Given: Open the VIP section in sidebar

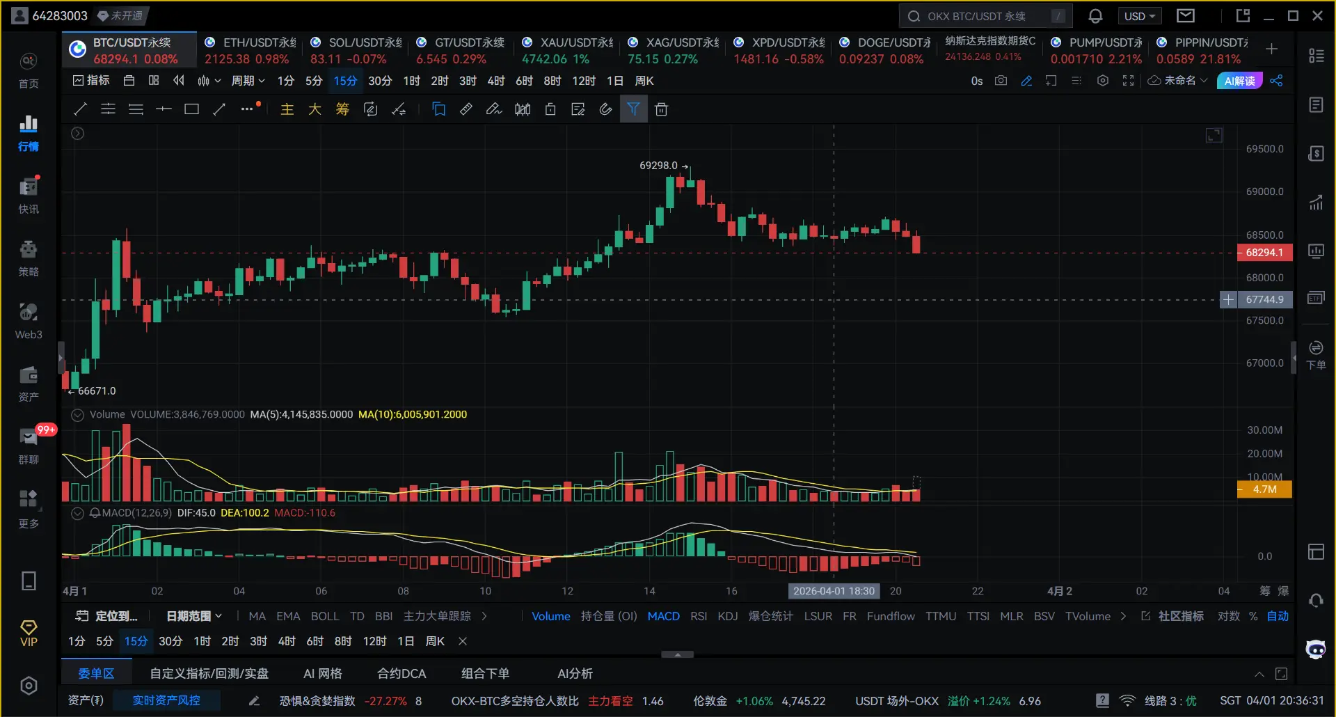Looking at the screenshot, I should (x=29, y=633).
